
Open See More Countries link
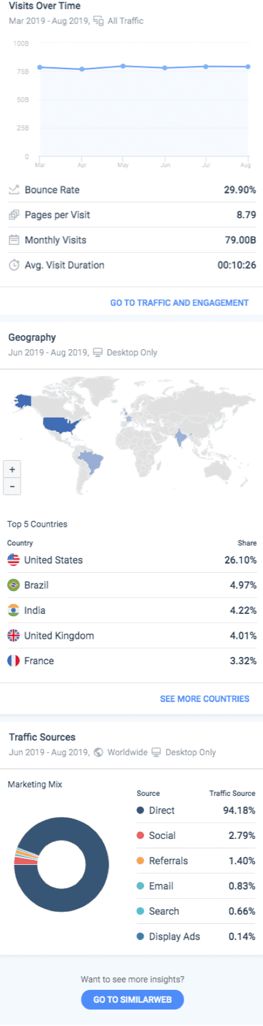(204, 699)
